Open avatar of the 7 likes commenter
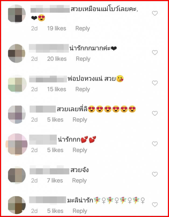169x217 pixels. coord(17,175)
